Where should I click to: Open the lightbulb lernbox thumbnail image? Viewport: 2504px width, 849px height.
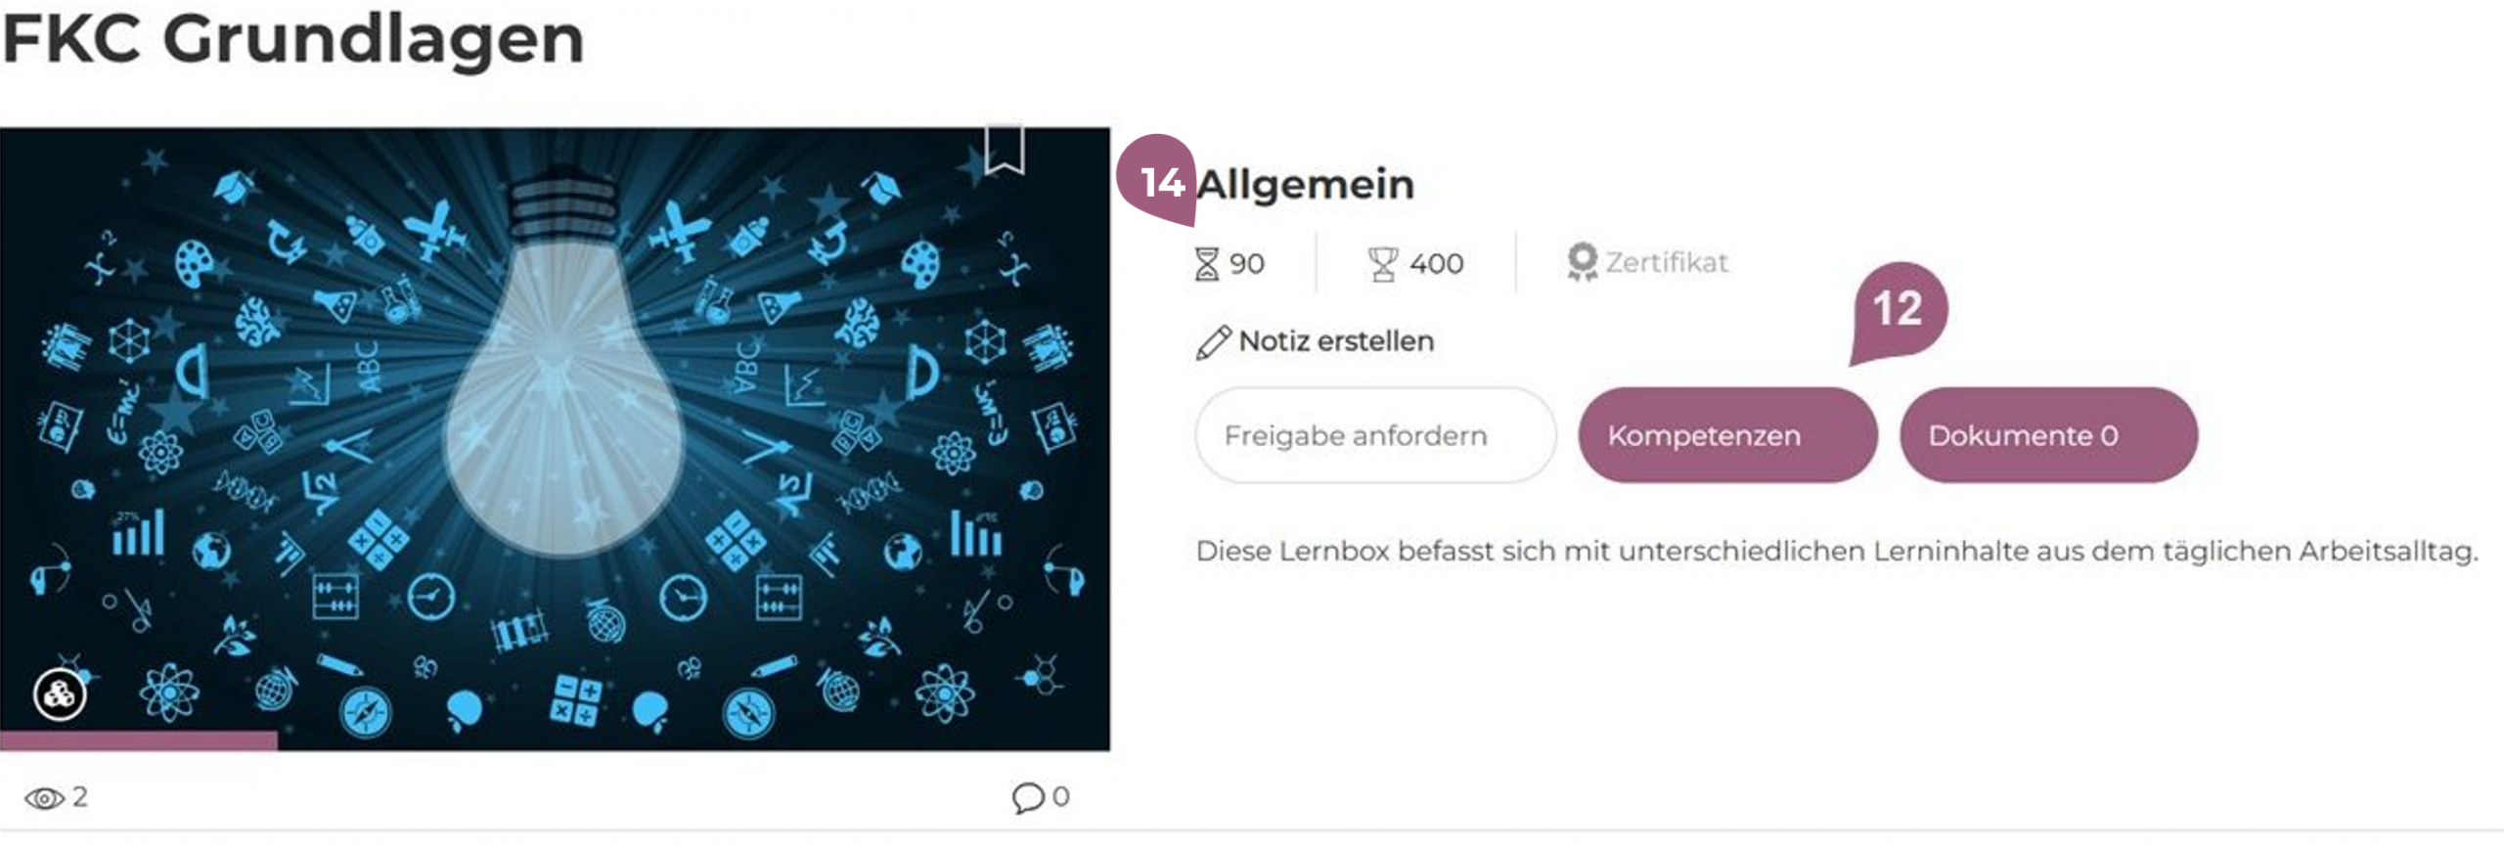[555, 430]
